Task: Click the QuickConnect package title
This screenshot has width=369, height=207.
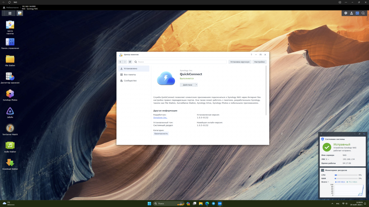Action: tap(191, 74)
